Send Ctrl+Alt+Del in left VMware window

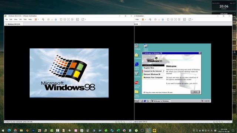point(43,20)
